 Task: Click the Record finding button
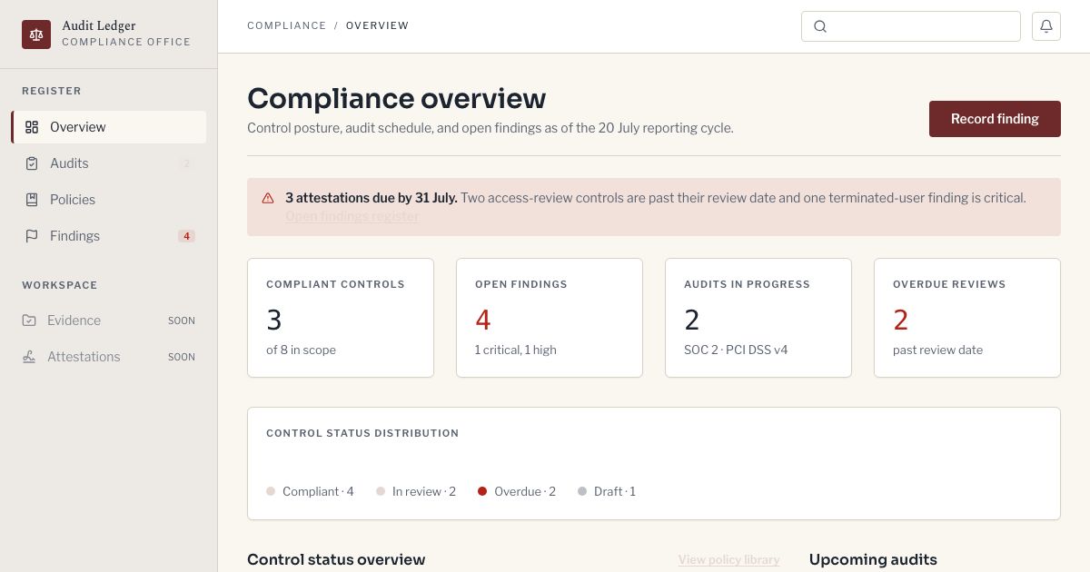(995, 119)
